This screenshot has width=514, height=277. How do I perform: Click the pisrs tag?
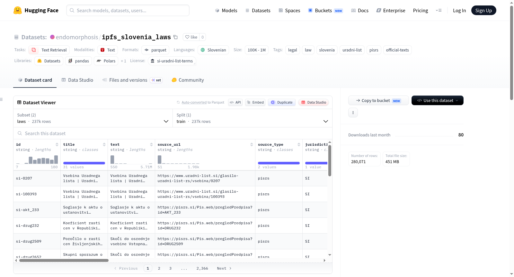point(374,50)
